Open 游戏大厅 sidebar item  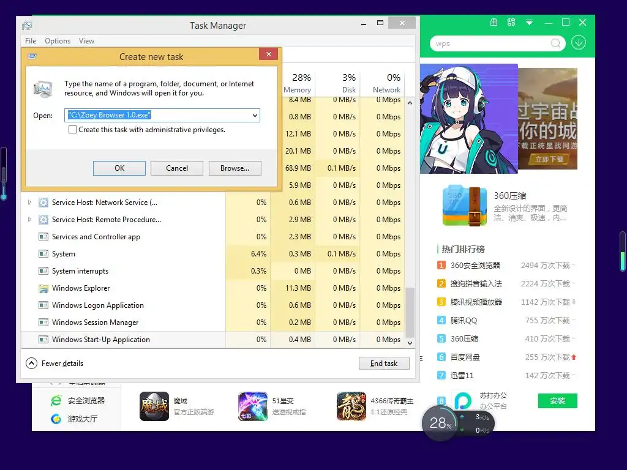[x=74, y=419]
